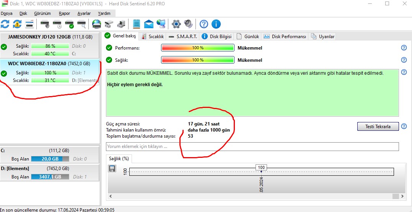Viewport: 412px width, 212px height.
Task: Click the Performans 100 % gradient bar
Action: tap(198, 48)
